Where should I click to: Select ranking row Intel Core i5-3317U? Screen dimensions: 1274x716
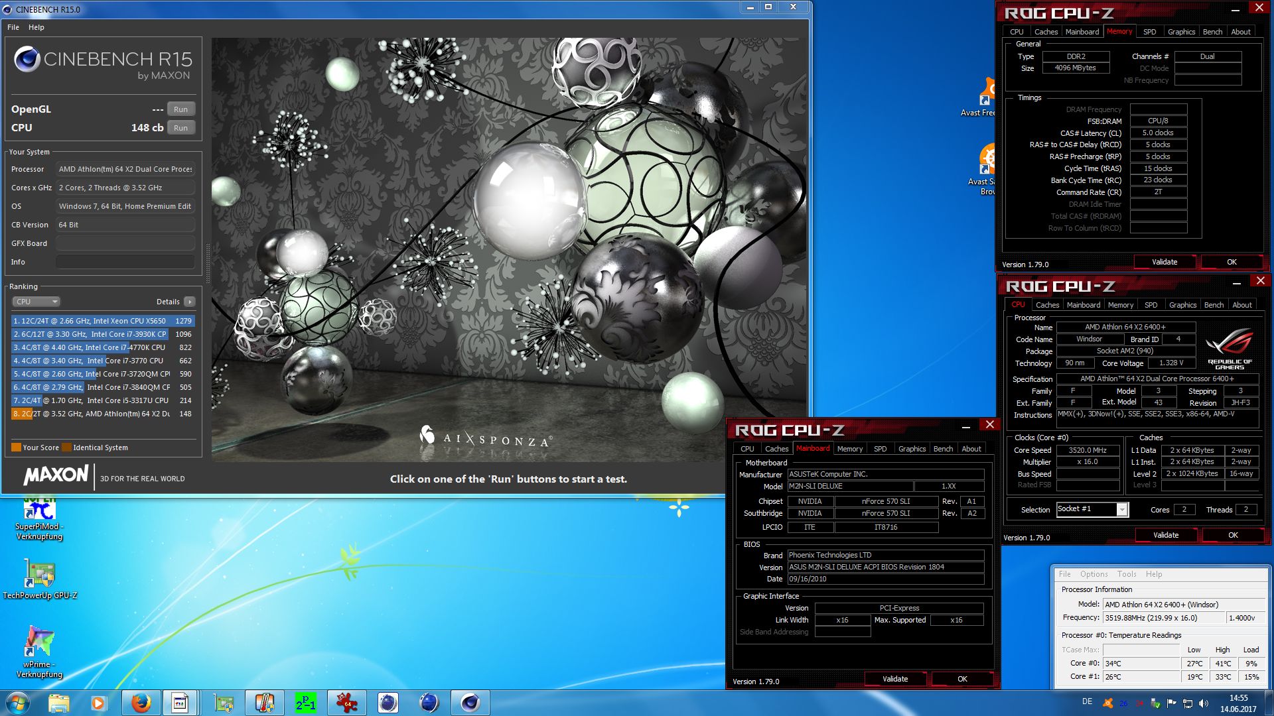pyautogui.click(x=102, y=400)
